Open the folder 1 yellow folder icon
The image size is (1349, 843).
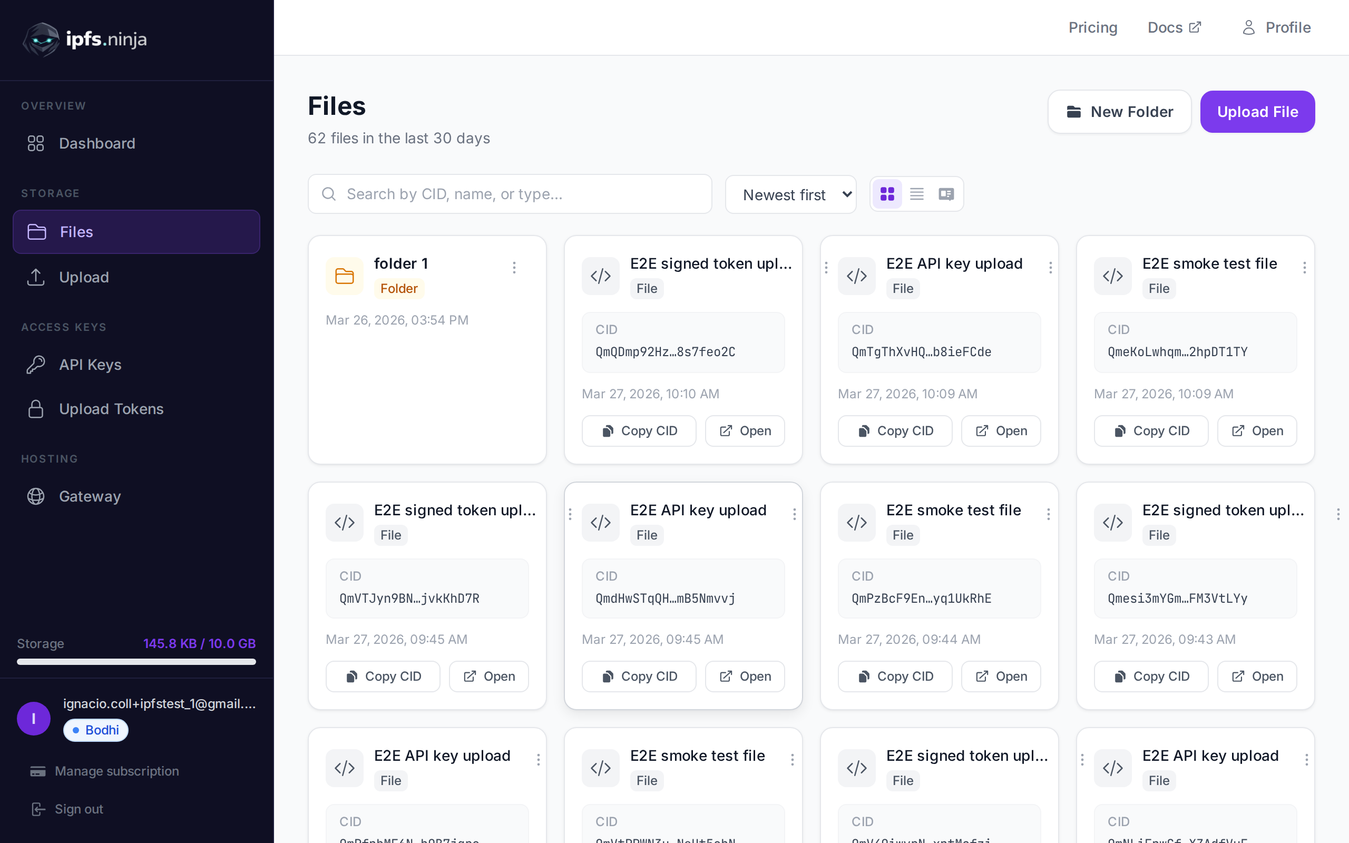[x=344, y=276]
